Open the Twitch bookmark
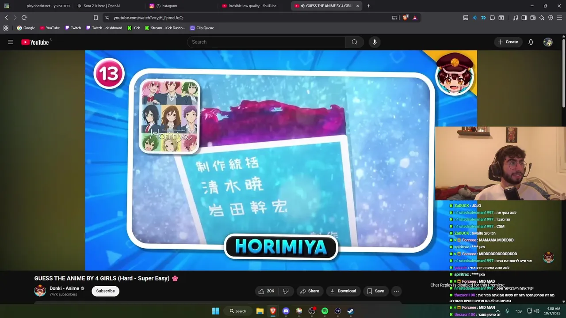This screenshot has width=566, height=318. click(73, 28)
